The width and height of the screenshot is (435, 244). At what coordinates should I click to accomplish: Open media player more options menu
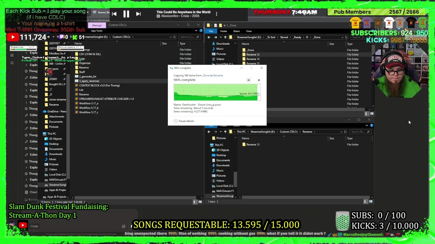[216, 14]
